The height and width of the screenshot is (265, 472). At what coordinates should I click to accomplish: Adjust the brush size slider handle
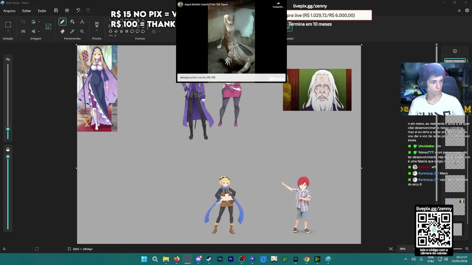tap(8, 129)
